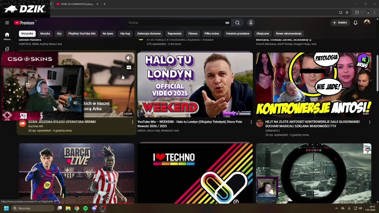The width and height of the screenshot is (379, 213).
Task: Click Chrome install app icon
Action: click(341, 12)
